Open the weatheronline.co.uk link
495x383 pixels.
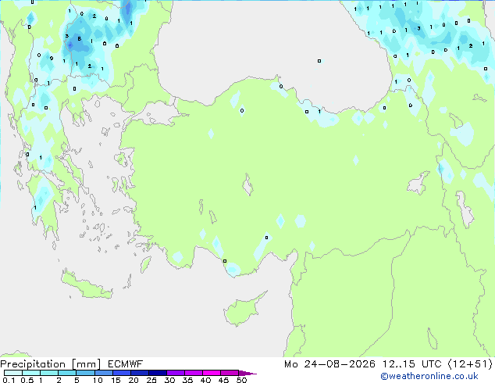[429, 376]
